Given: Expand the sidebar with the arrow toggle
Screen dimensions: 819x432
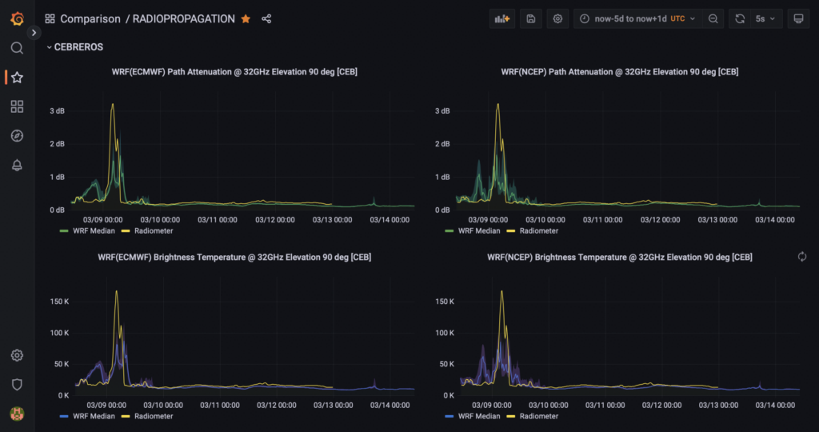Looking at the screenshot, I should pos(34,32).
